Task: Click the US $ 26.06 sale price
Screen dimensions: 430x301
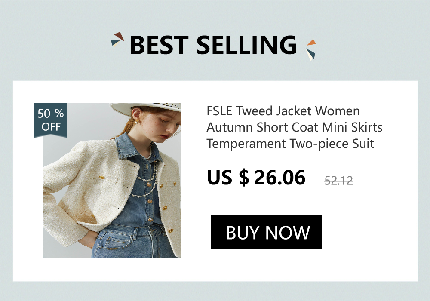Action: (256, 177)
